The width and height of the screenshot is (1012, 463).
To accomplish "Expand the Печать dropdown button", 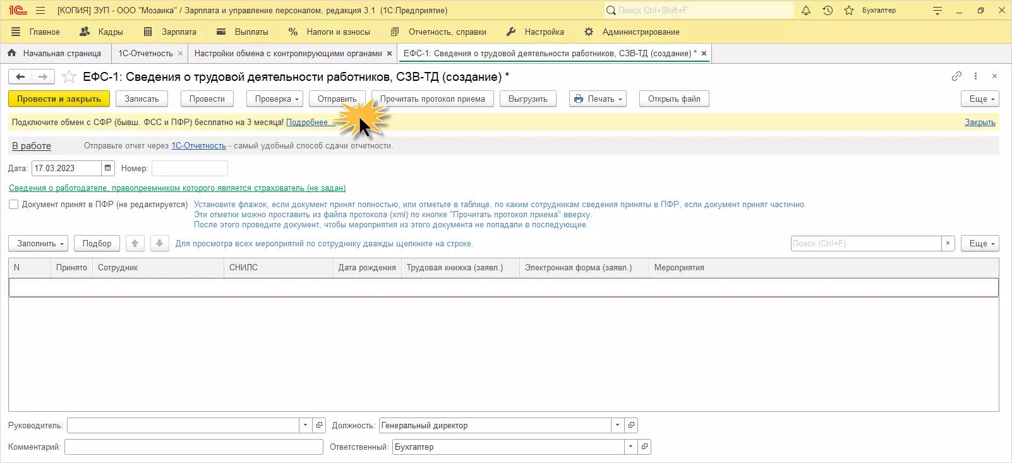I will (598, 99).
